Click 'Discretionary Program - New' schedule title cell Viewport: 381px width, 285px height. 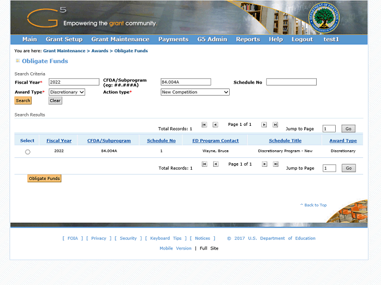285,151
